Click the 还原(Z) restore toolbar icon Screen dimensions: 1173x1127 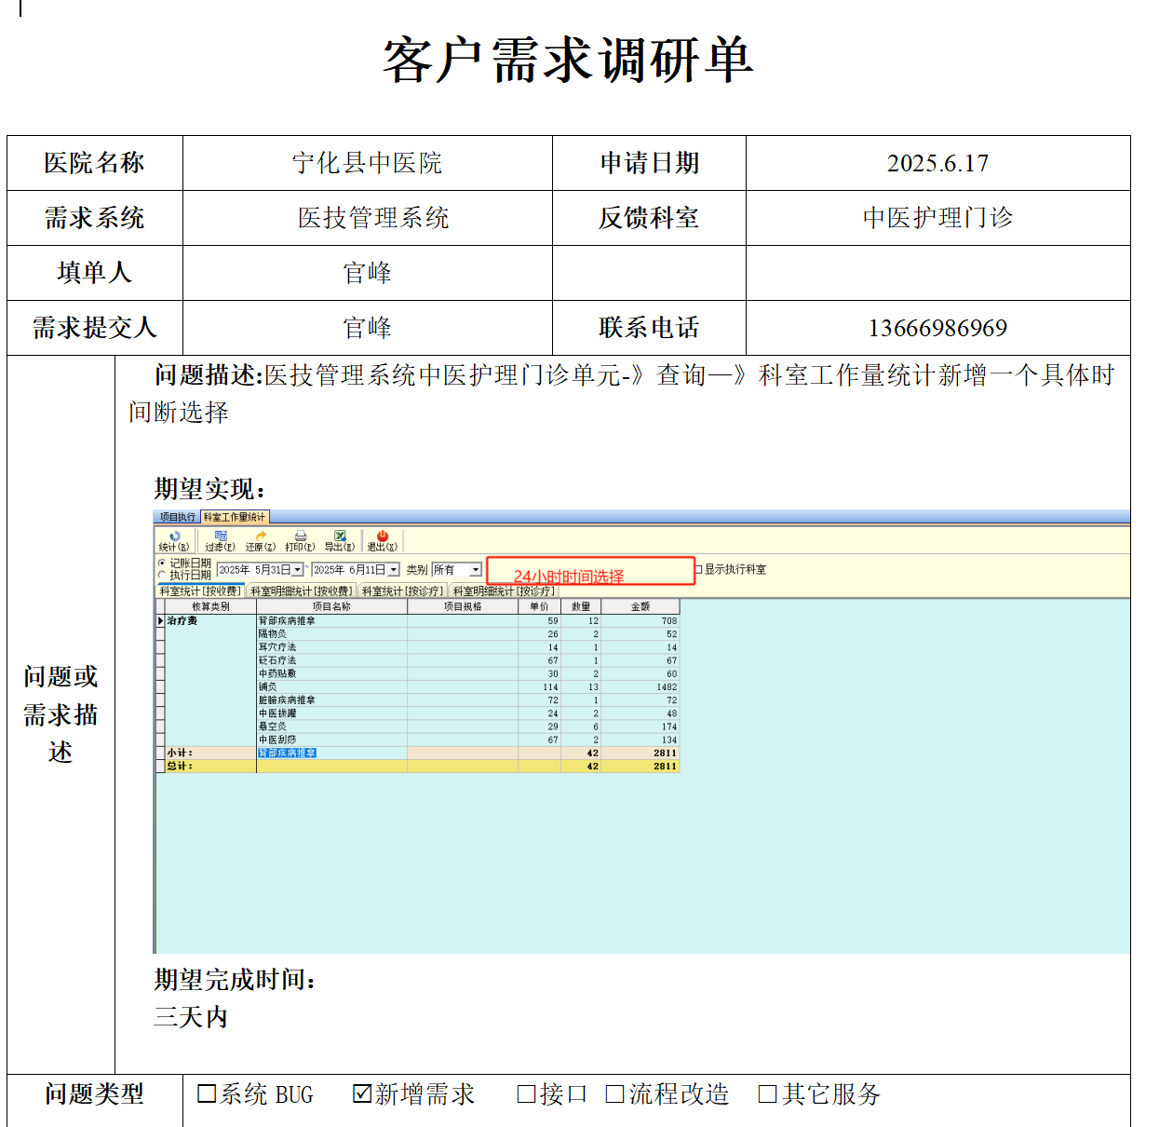coord(261,541)
